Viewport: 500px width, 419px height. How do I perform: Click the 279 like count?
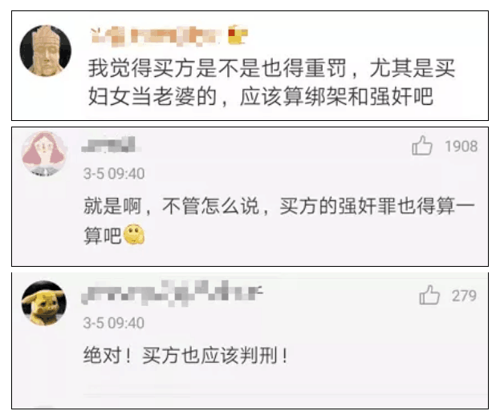pyautogui.click(x=464, y=296)
